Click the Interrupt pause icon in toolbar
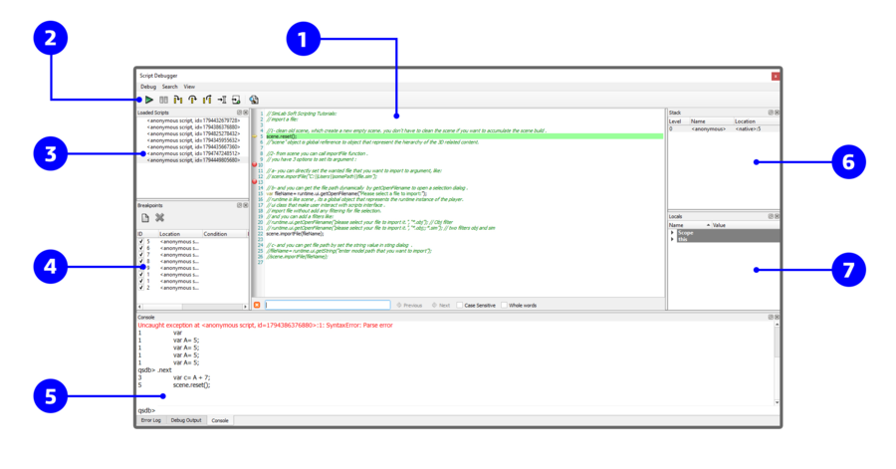 pyautogui.click(x=163, y=100)
